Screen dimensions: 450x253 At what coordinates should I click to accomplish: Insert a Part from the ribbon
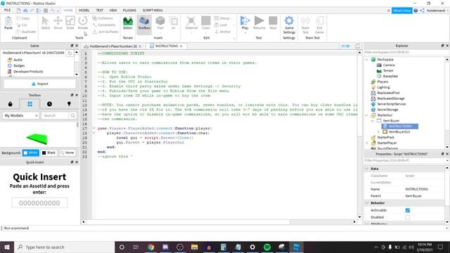click(x=160, y=23)
